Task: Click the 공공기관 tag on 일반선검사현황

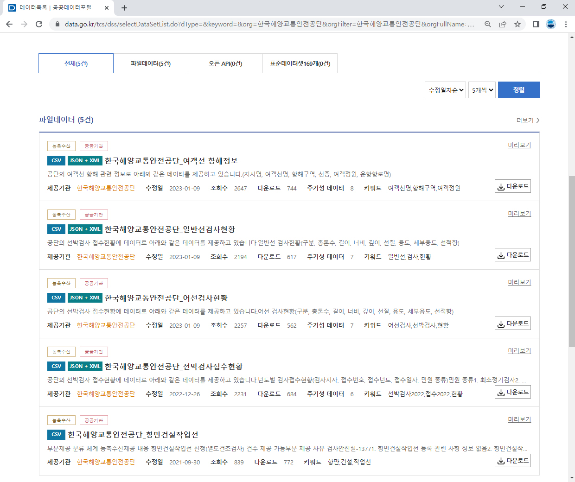Action: [x=94, y=215]
